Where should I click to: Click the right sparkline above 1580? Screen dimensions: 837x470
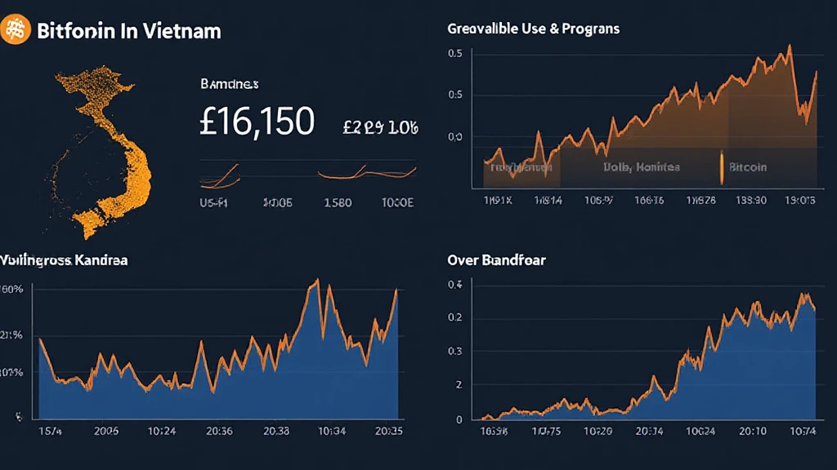tap(366, 172)
